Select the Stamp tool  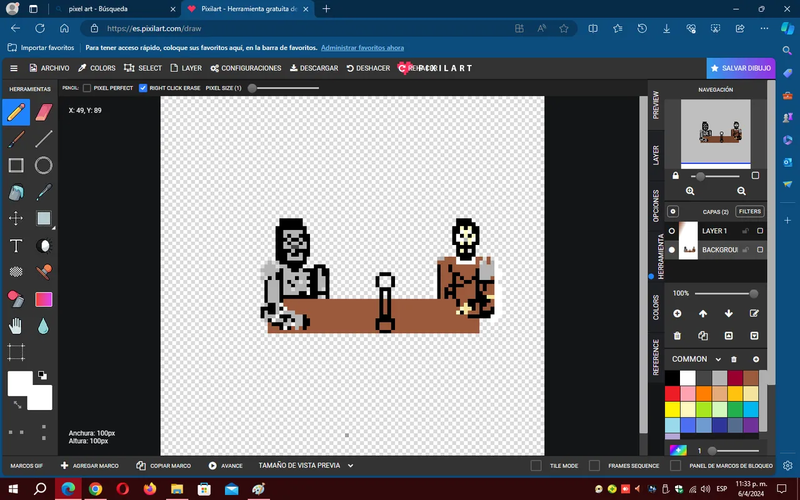(x=44, y=272)
